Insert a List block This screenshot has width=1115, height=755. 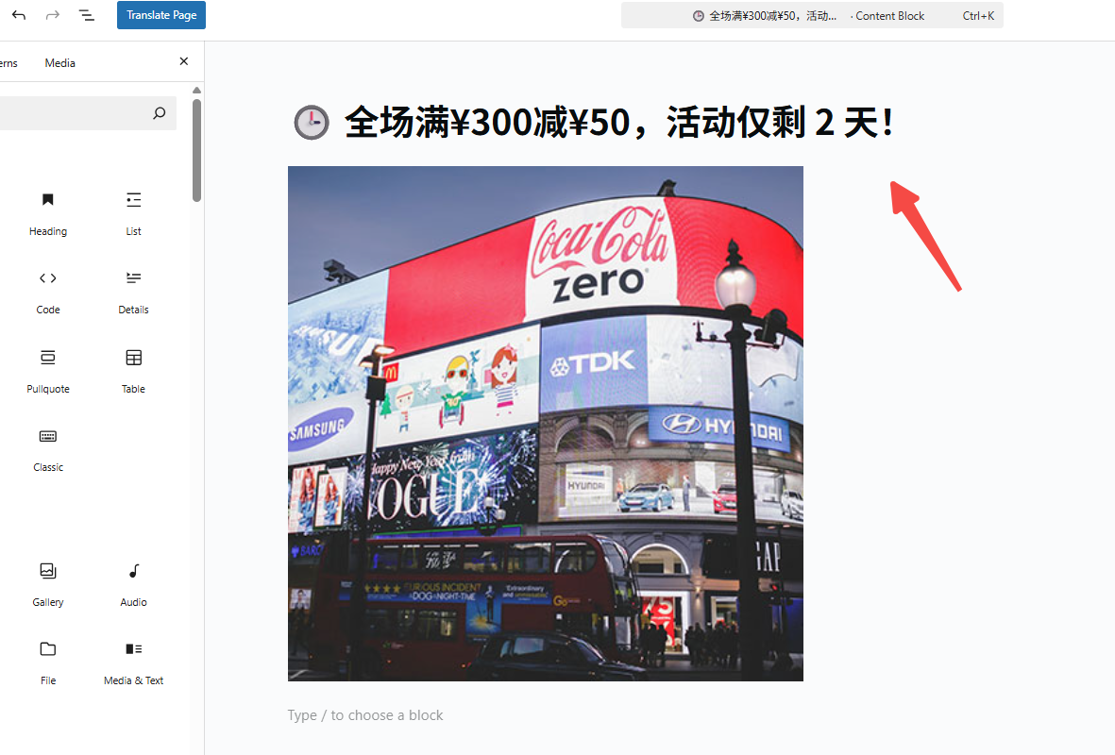[133, 212]
